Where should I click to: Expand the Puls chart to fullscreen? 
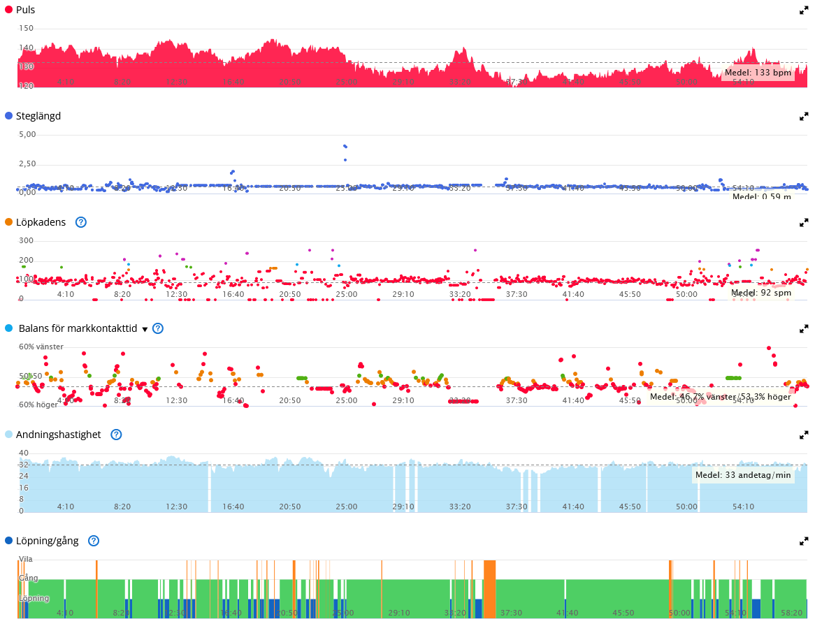tap(804, 10)
